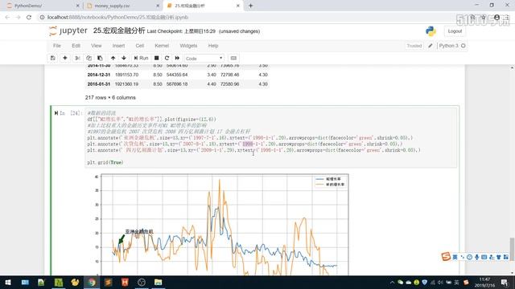Move the selected cell up
Viewport: 515px width, 289px height.
pos(113,58)
